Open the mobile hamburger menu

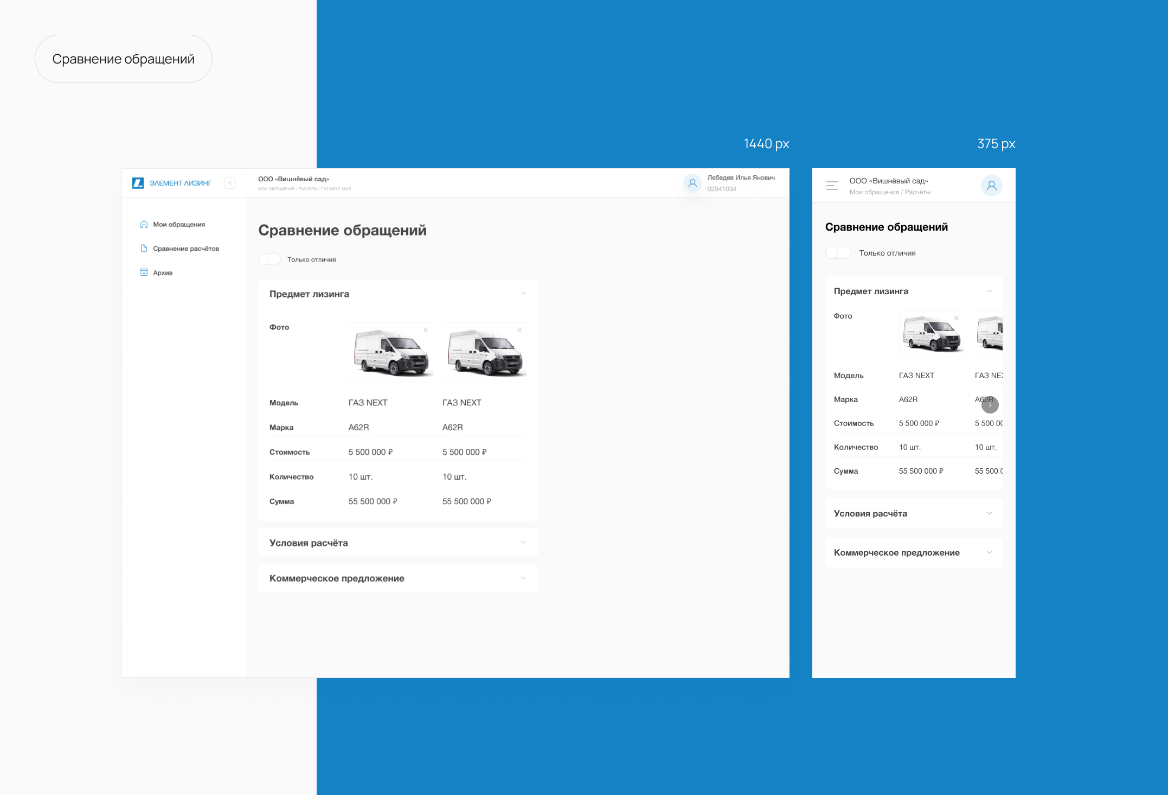(832, 186)
